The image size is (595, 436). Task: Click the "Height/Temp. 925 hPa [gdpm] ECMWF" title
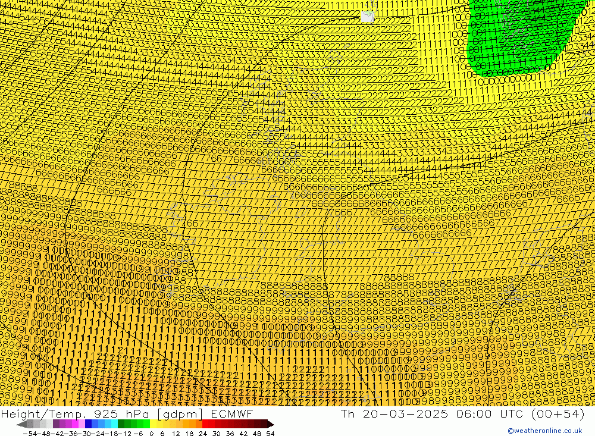[127, 414]
